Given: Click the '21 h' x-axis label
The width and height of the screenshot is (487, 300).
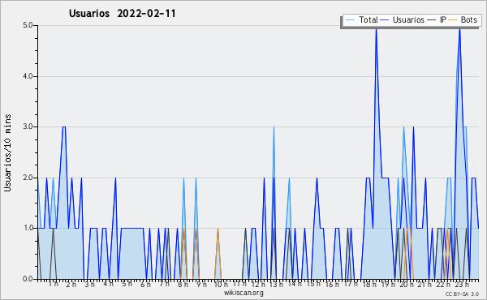Looking at the screenshot, I should pyautogui.click(x=425, y=284).
